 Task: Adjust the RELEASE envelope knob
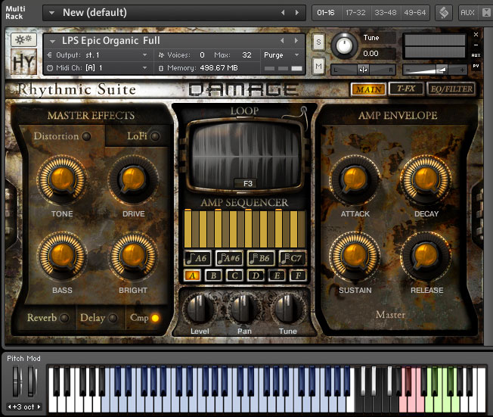[426, 257]
